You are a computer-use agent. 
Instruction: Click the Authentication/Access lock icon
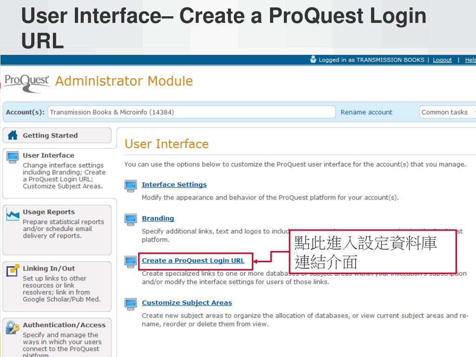pos(13,328)
